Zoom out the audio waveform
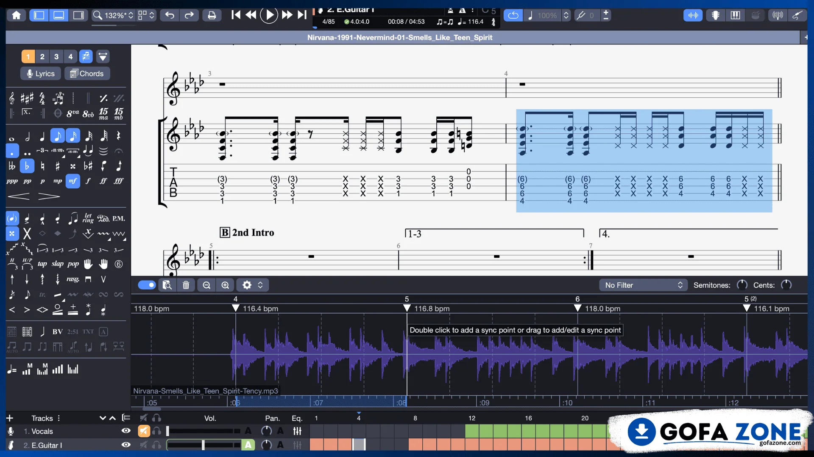 click(206, 285)
